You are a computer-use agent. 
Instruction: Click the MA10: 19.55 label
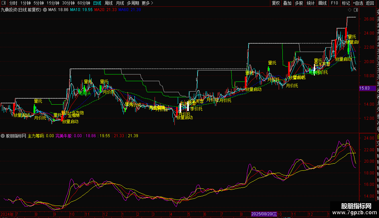point(81,10)
